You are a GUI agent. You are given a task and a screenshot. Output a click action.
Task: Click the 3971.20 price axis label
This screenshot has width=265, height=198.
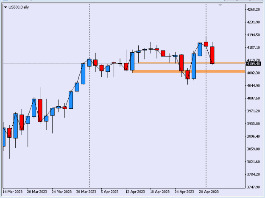click(x=253, y=111)
